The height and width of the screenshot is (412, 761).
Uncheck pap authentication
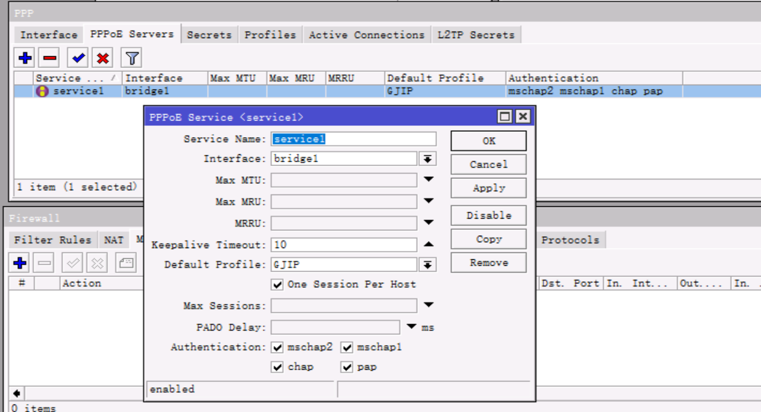click(x=347, y=367)
